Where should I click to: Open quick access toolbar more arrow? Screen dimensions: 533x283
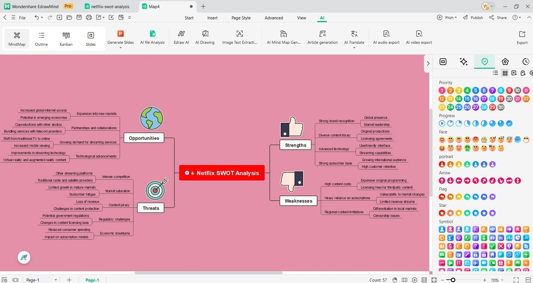click(x=129, y=18)
